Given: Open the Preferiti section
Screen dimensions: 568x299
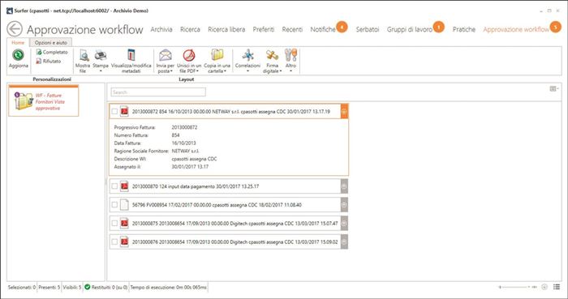Looking at the screenshot, I should coord(264,29).
